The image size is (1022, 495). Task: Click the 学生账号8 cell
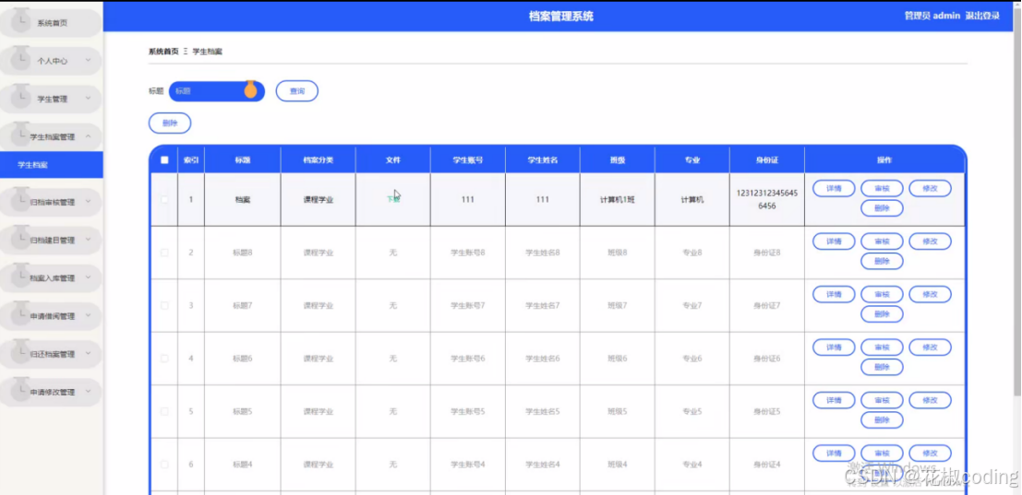click(x=467, y=253)
